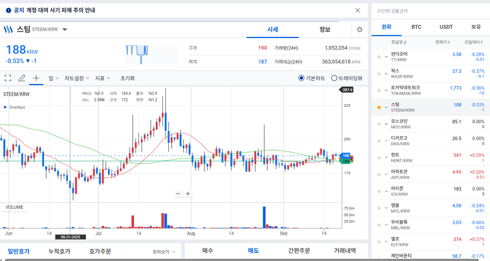Select the pencil drawing tool
Screen dimensions: 490x261
click(x=21, y=78)
